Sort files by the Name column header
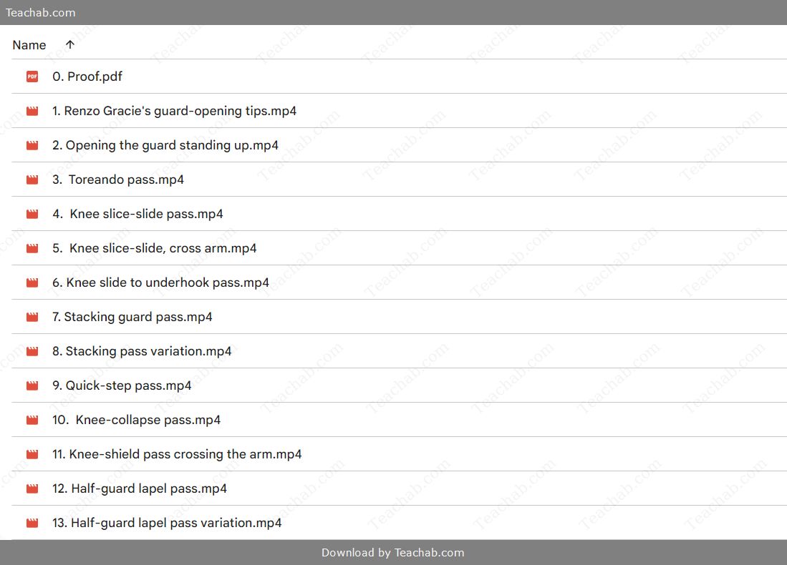Screen dimensions: 787x565 tap(29, 45)
